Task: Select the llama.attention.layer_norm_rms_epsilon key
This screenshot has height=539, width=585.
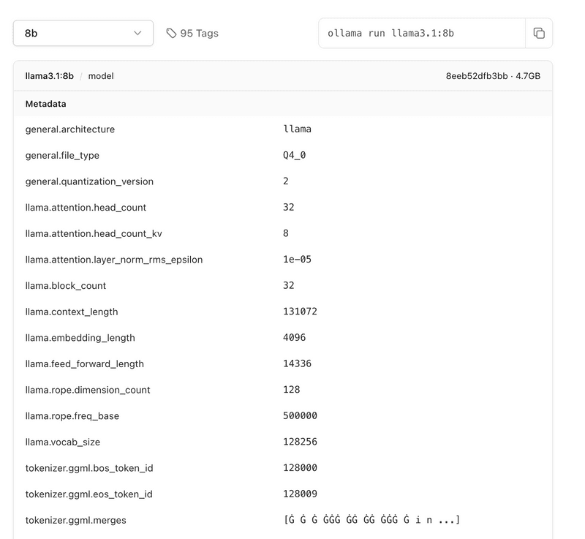Action: click(114, 260)
